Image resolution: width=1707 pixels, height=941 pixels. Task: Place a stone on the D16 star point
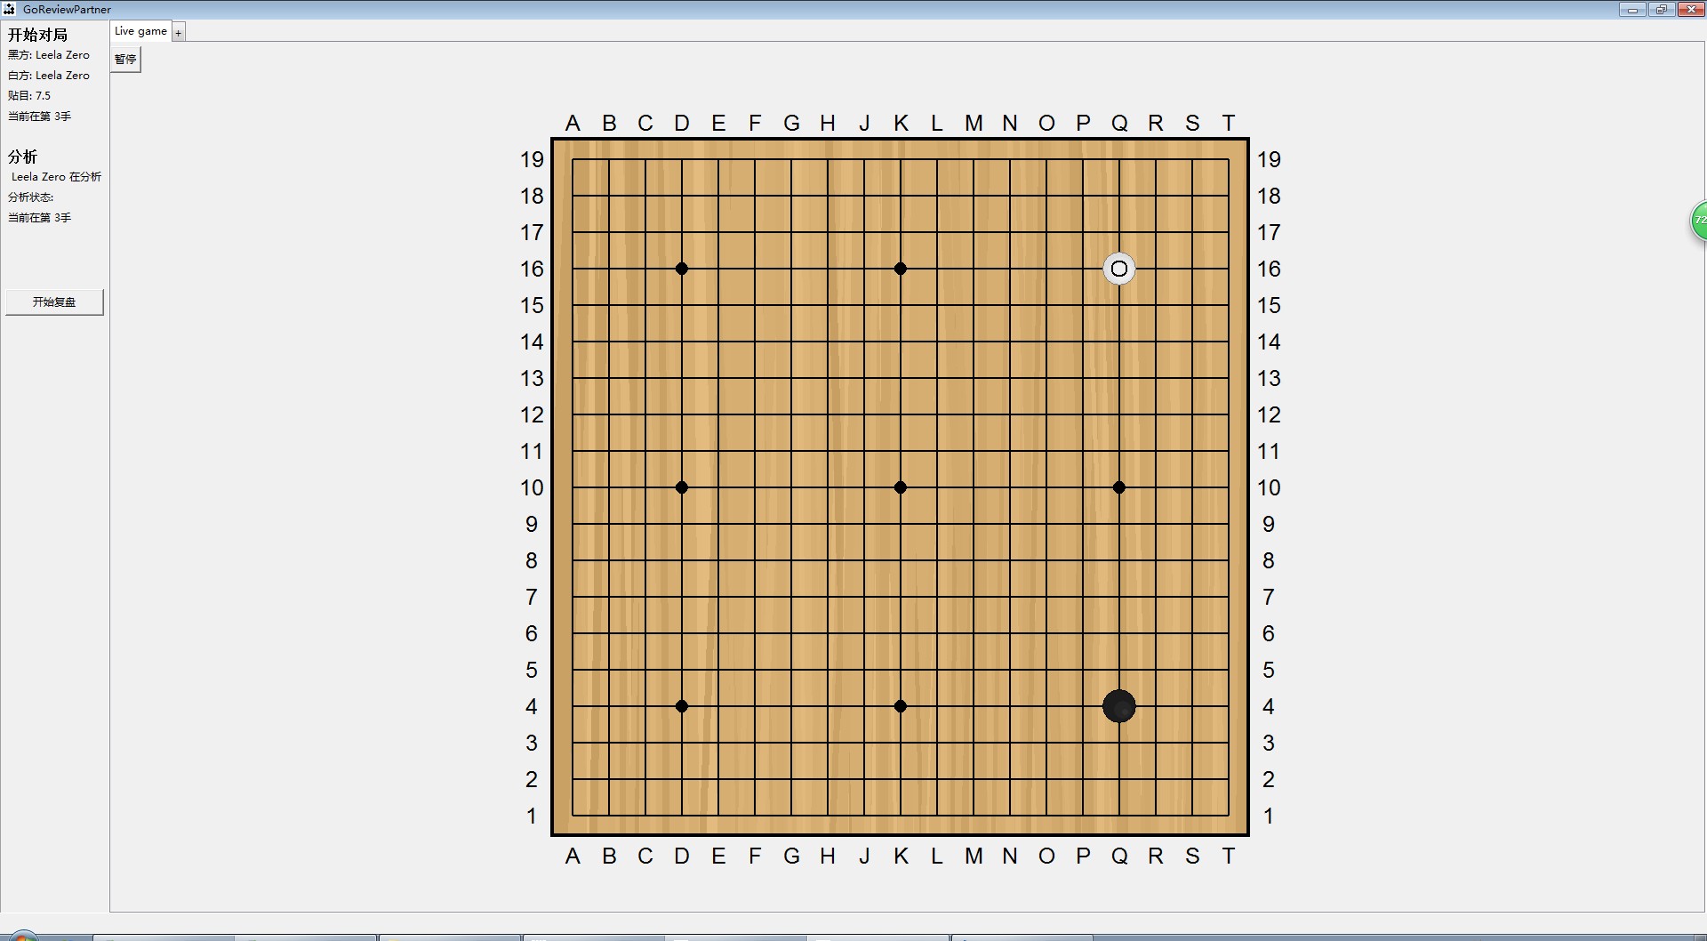[x=682, y=269]
